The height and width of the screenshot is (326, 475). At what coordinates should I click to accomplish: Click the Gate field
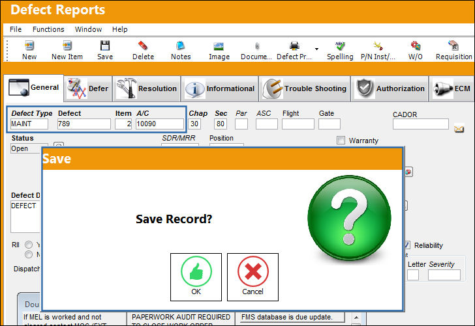click(x=329, y=124)
